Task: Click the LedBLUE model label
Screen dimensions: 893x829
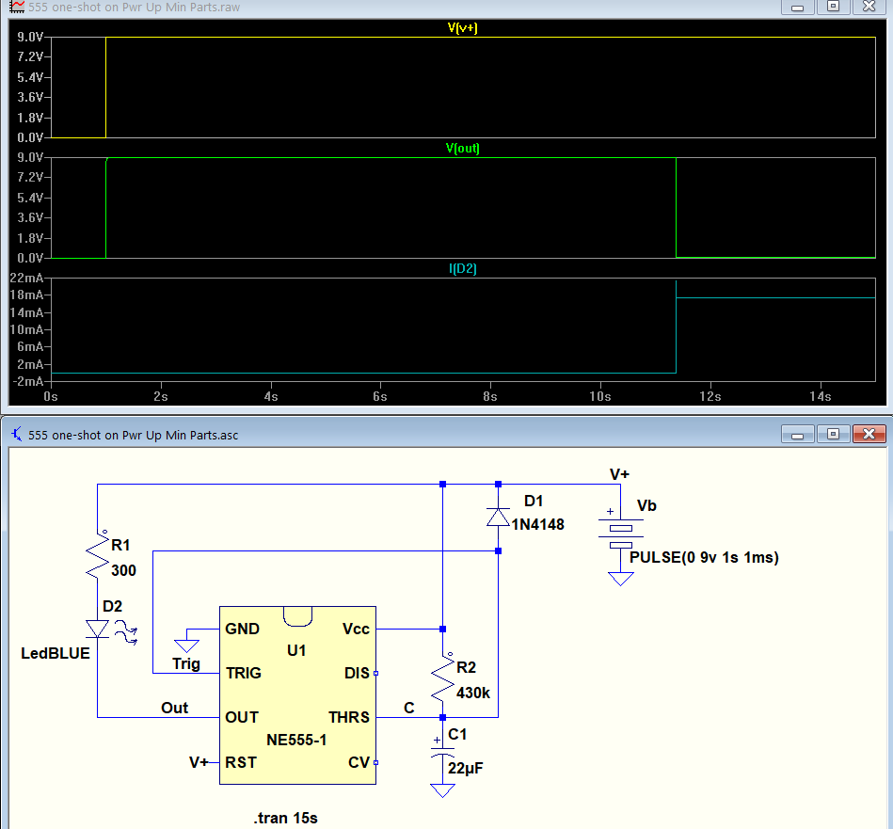Action: click(56, 653)
